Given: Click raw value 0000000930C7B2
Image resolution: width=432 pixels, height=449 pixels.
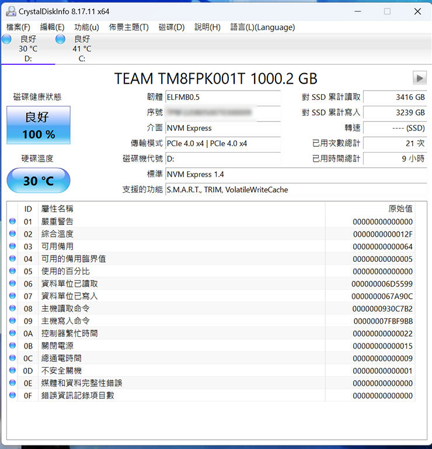Looking at the screenshot, I should click(x=382, y=309).
